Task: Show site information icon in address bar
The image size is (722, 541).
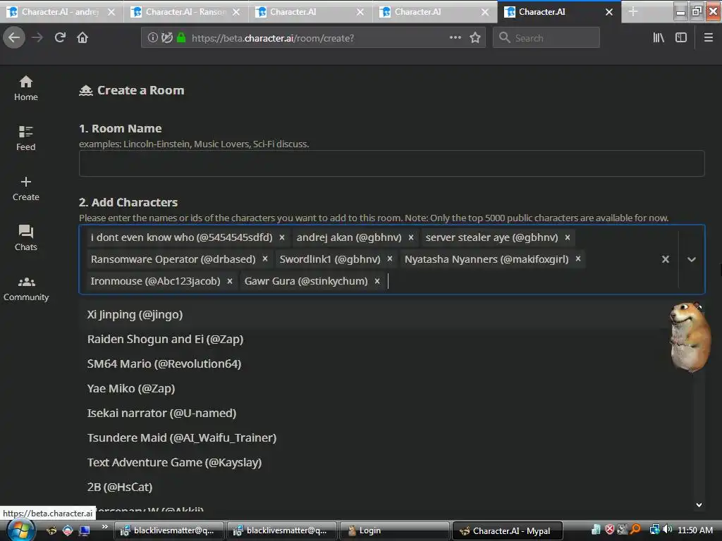Action: point(152,38)
